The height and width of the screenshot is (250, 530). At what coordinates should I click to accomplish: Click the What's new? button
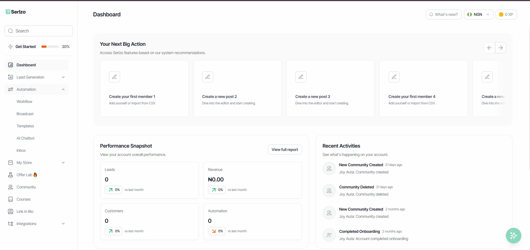(443, 14)
